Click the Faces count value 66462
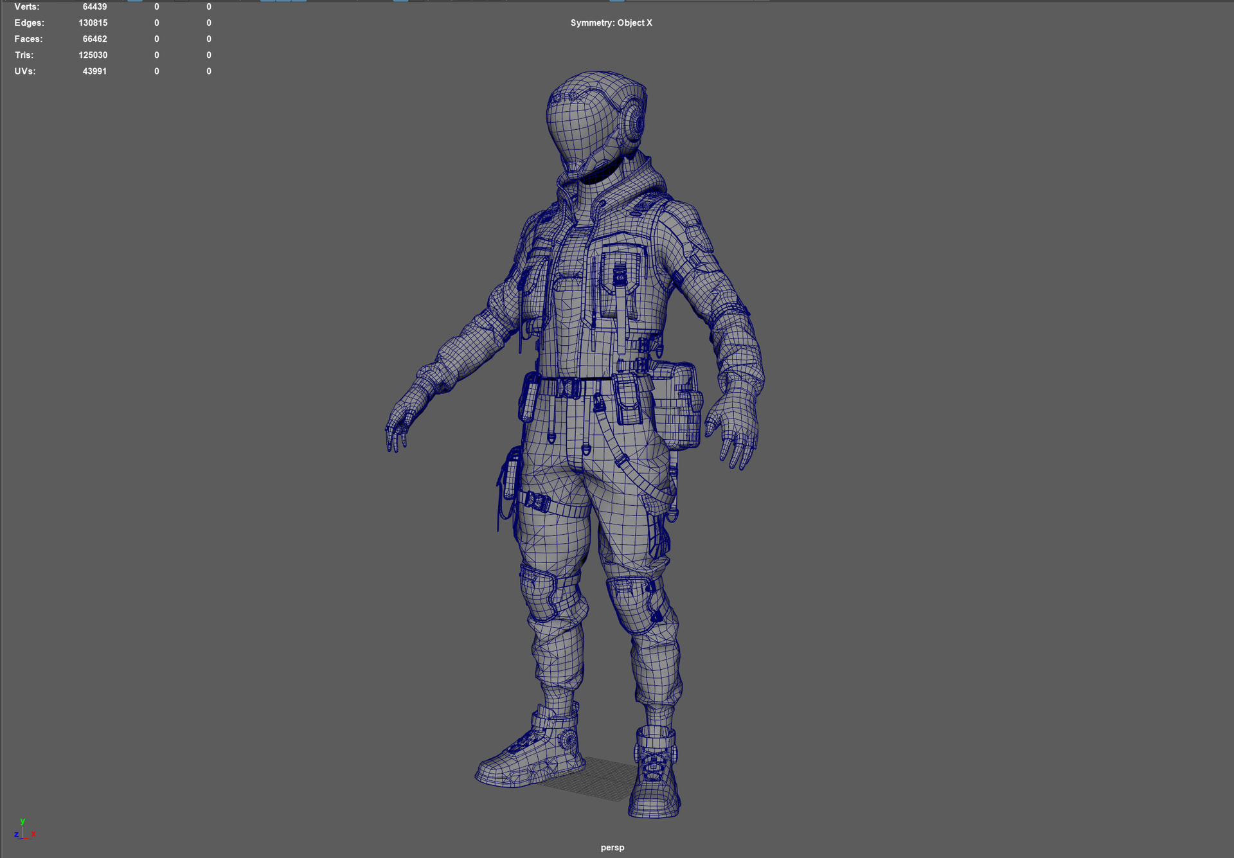Viewport: 1234px width, 858px height. coord(94,39)
